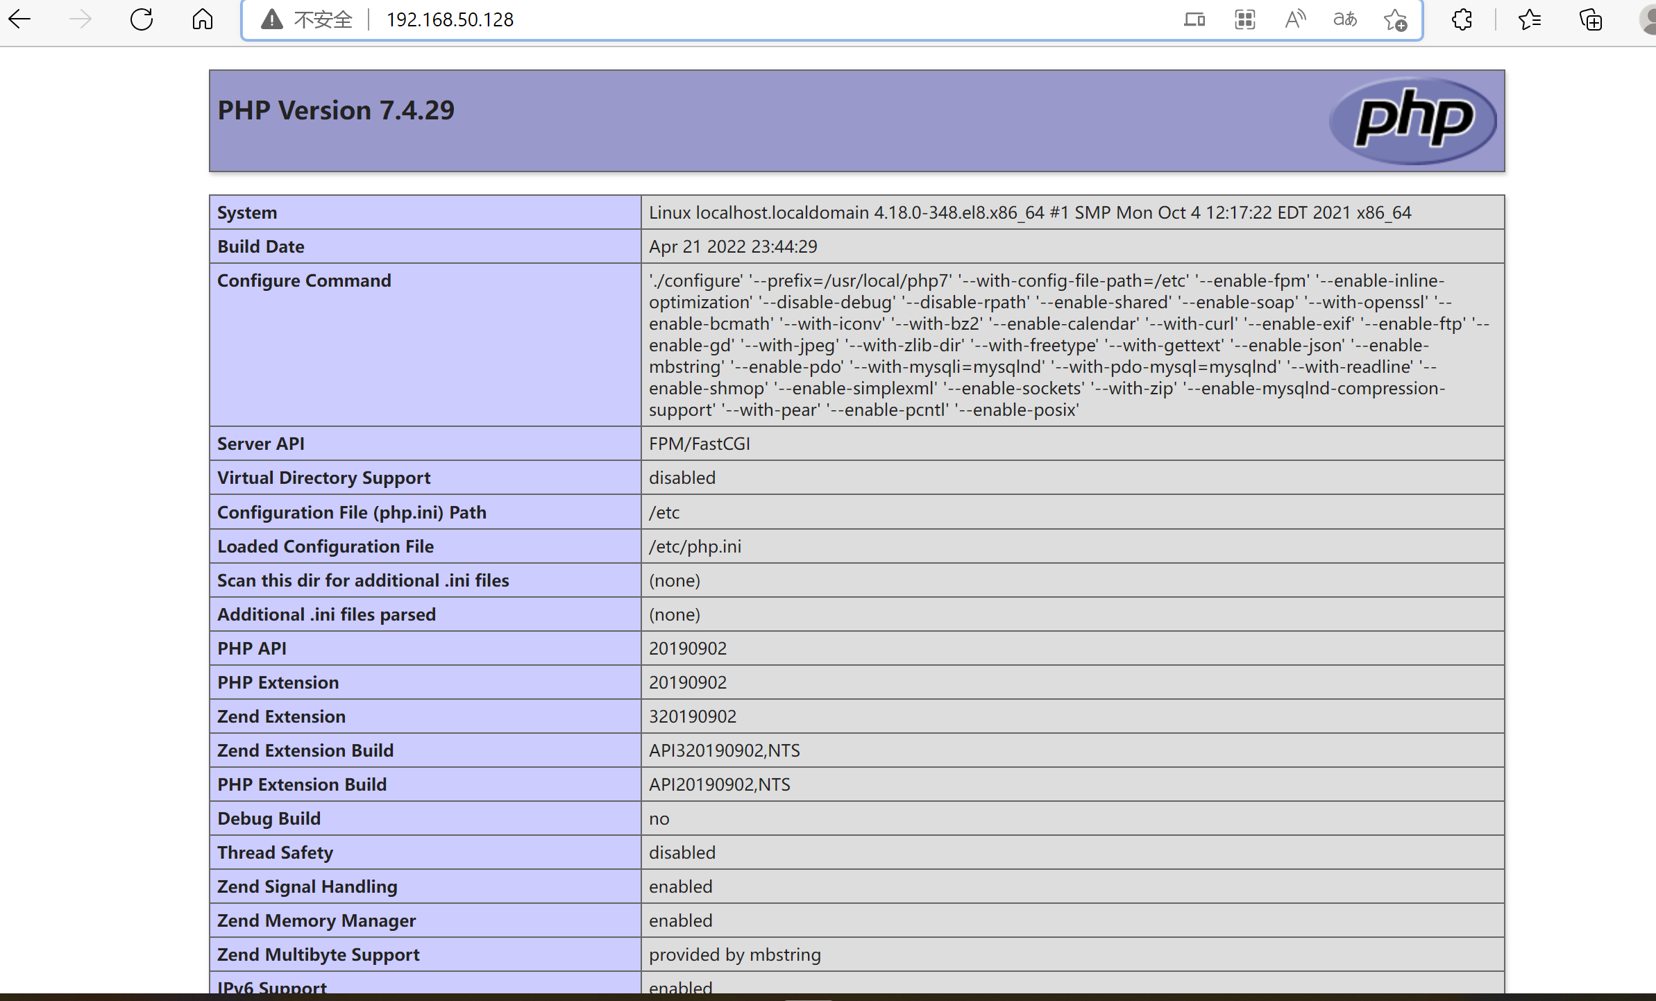Click the Server API value FPM/FastCGI
This screenshot has height=1001, width=1656.
click(699, 444)
